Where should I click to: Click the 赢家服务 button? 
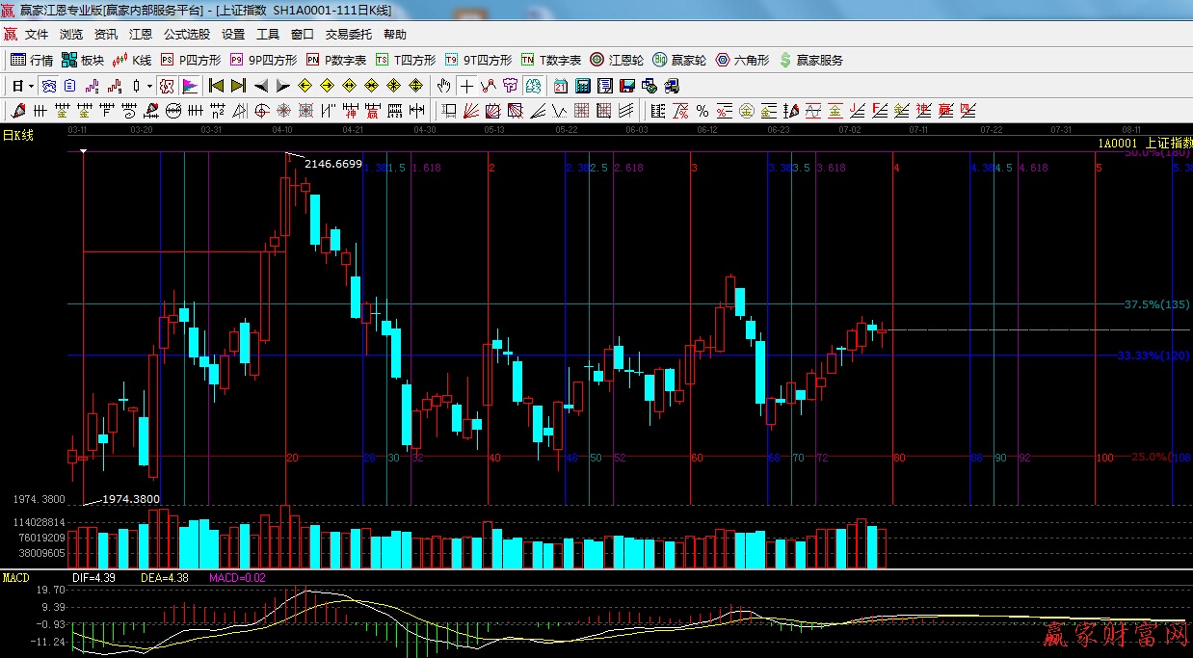[x=810, y=60]
